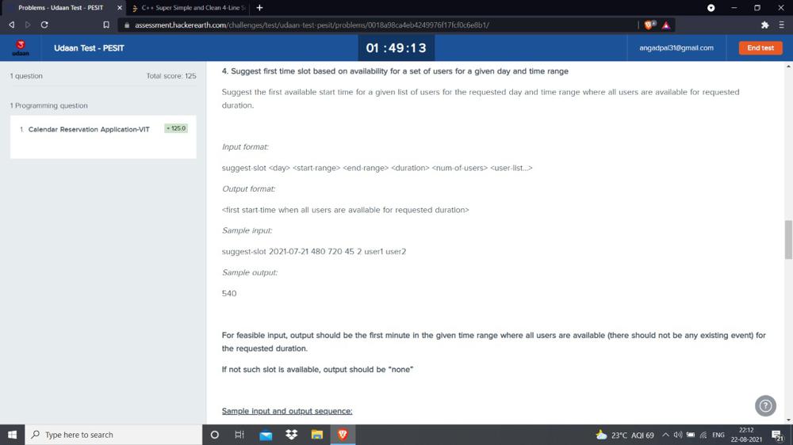Open the weather widget showing 23°C
This screenshot has width=793, height=445.
[625, 435]
